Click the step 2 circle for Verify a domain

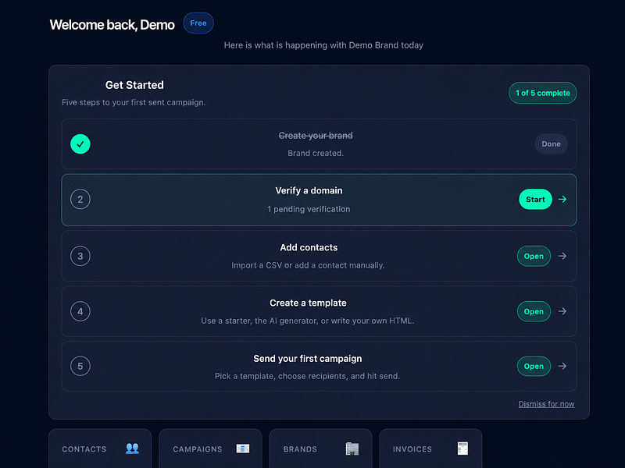point(80,200)
